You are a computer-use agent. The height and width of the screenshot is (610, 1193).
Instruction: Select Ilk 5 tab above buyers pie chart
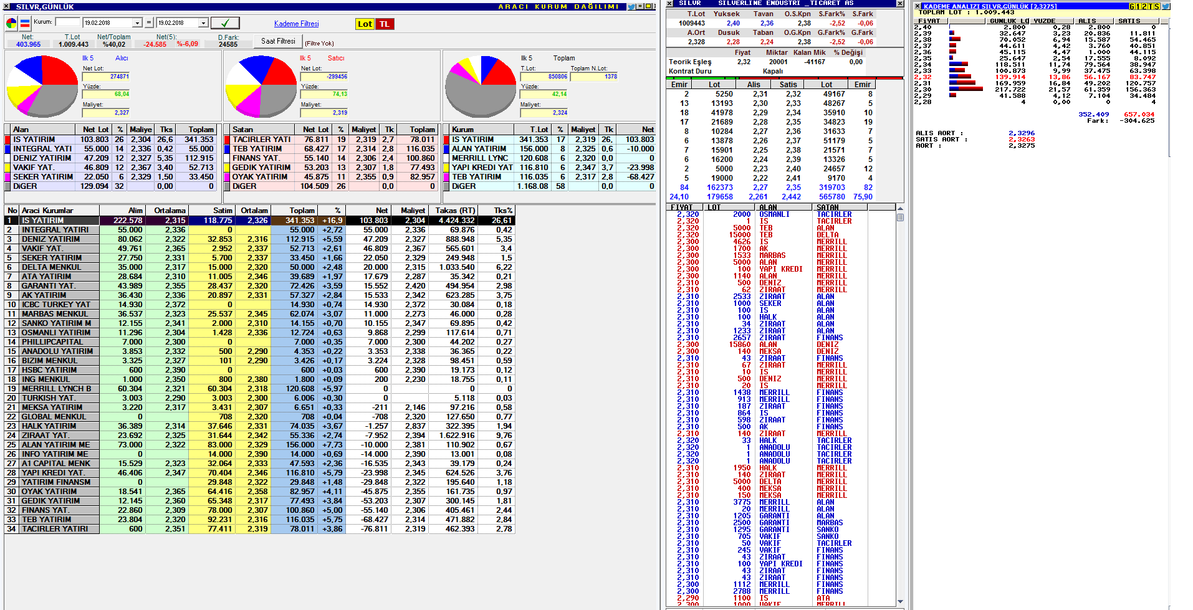tap(88, 58)
